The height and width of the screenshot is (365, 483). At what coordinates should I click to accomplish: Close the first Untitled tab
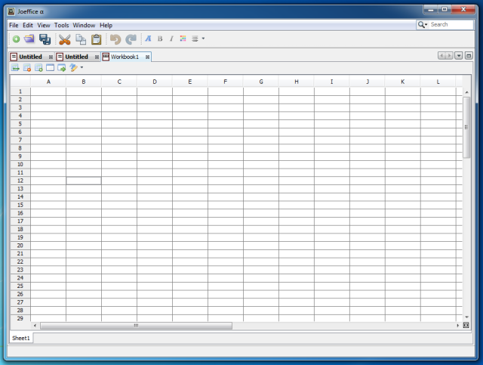(x=51, y=57)
